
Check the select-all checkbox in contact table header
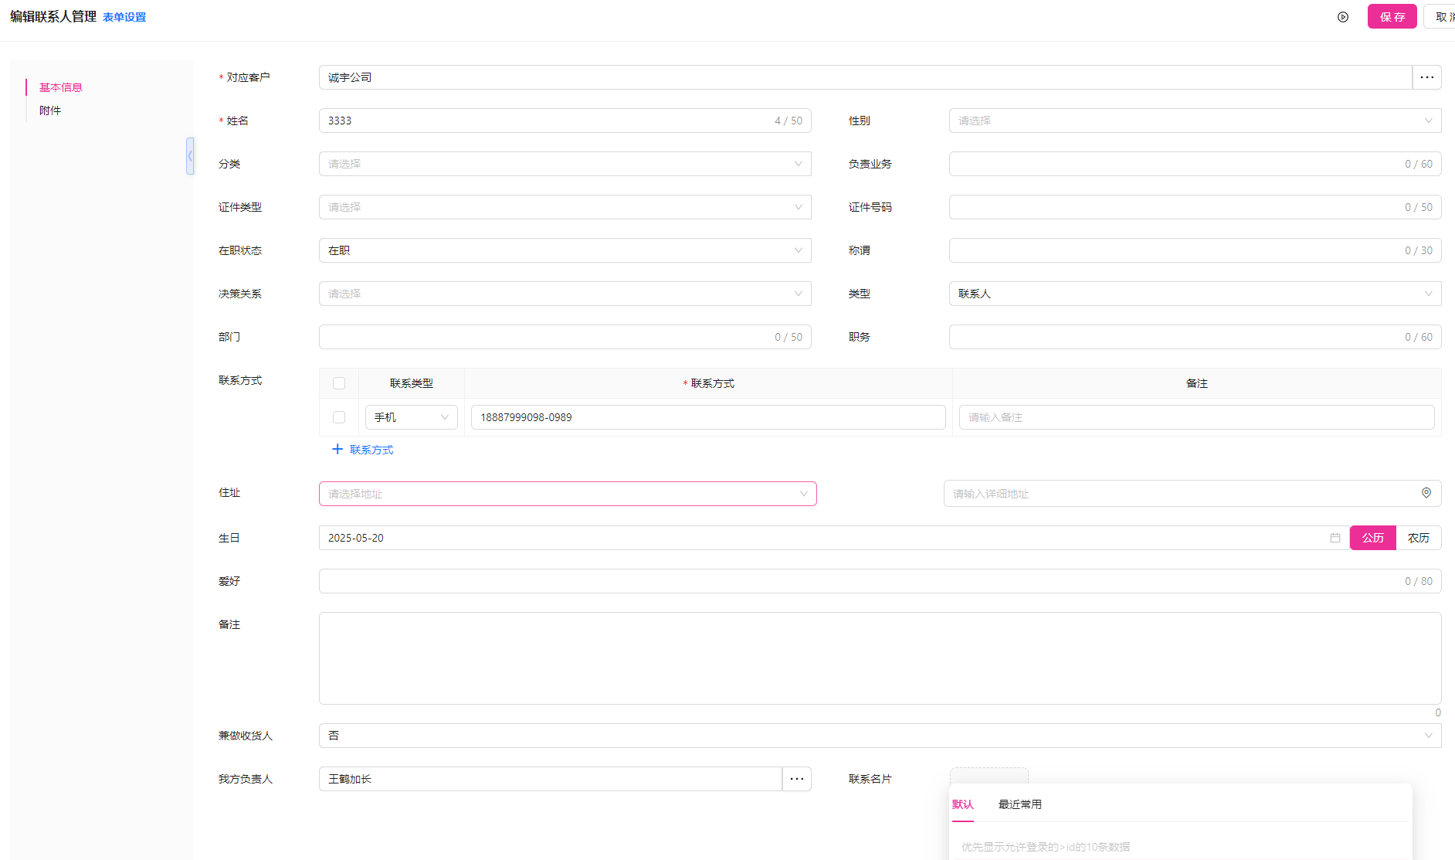(339, 383)
